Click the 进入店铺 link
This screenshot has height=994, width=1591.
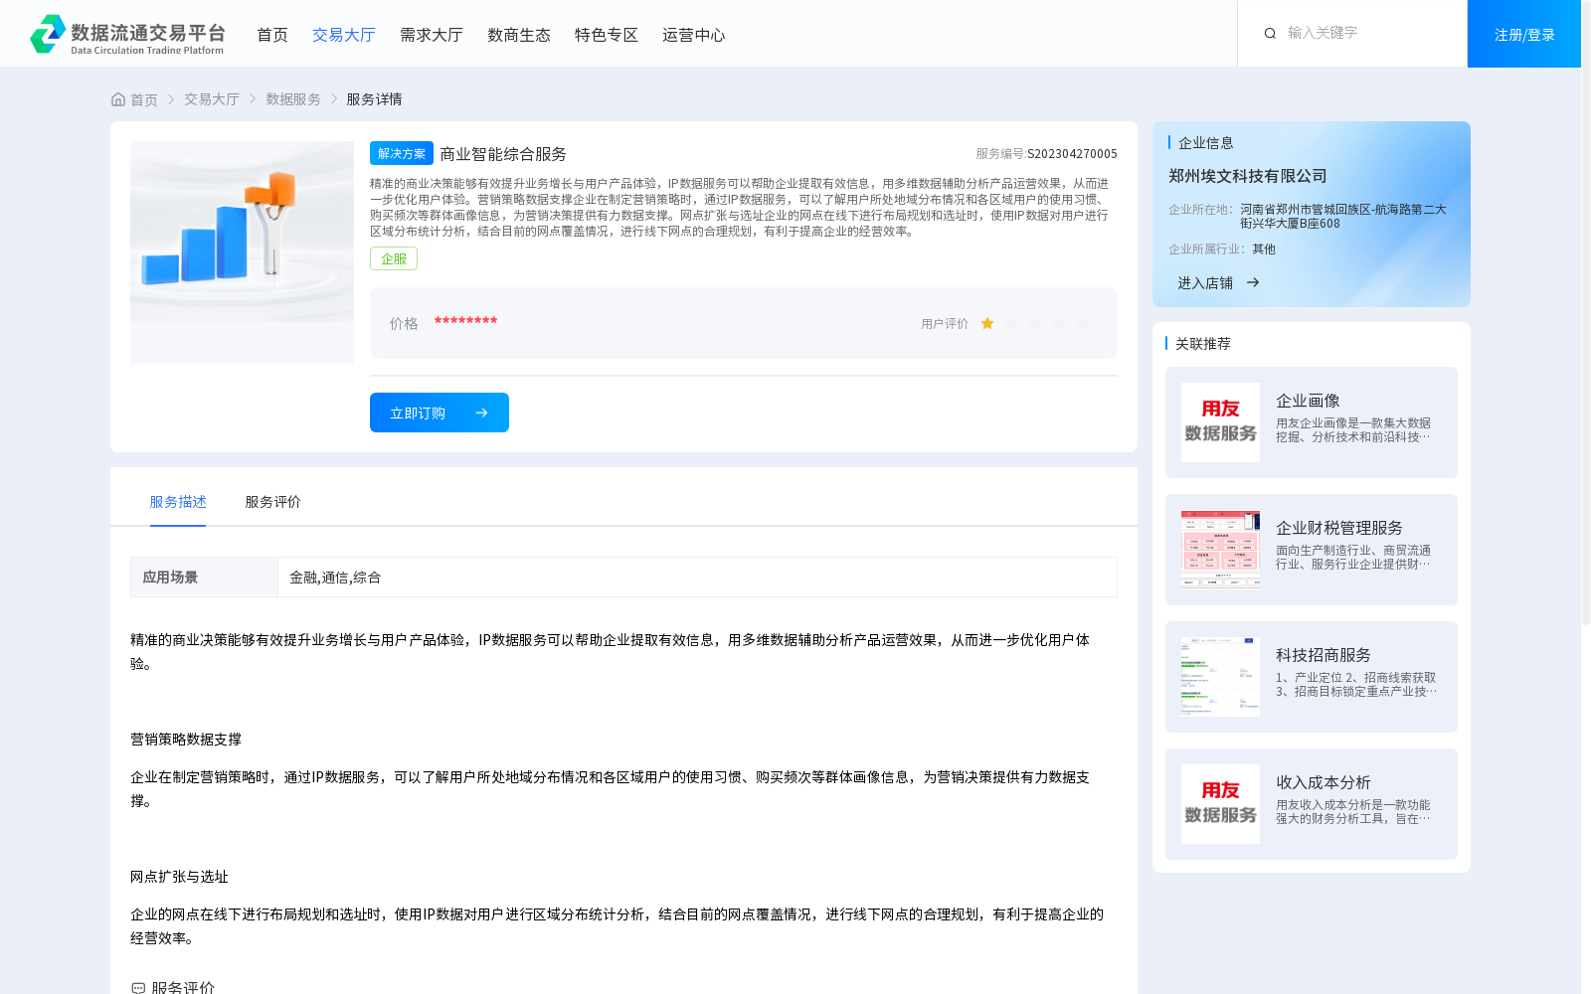click(1205, 282)
